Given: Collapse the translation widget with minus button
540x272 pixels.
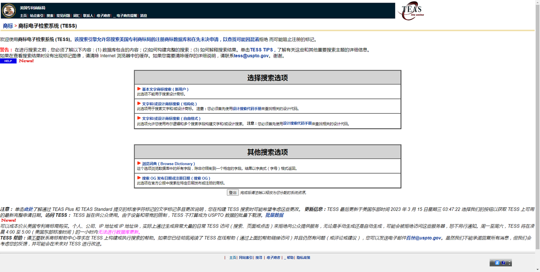Looking at the screenshot, I should pyautogui.click(x=510, y=262).
